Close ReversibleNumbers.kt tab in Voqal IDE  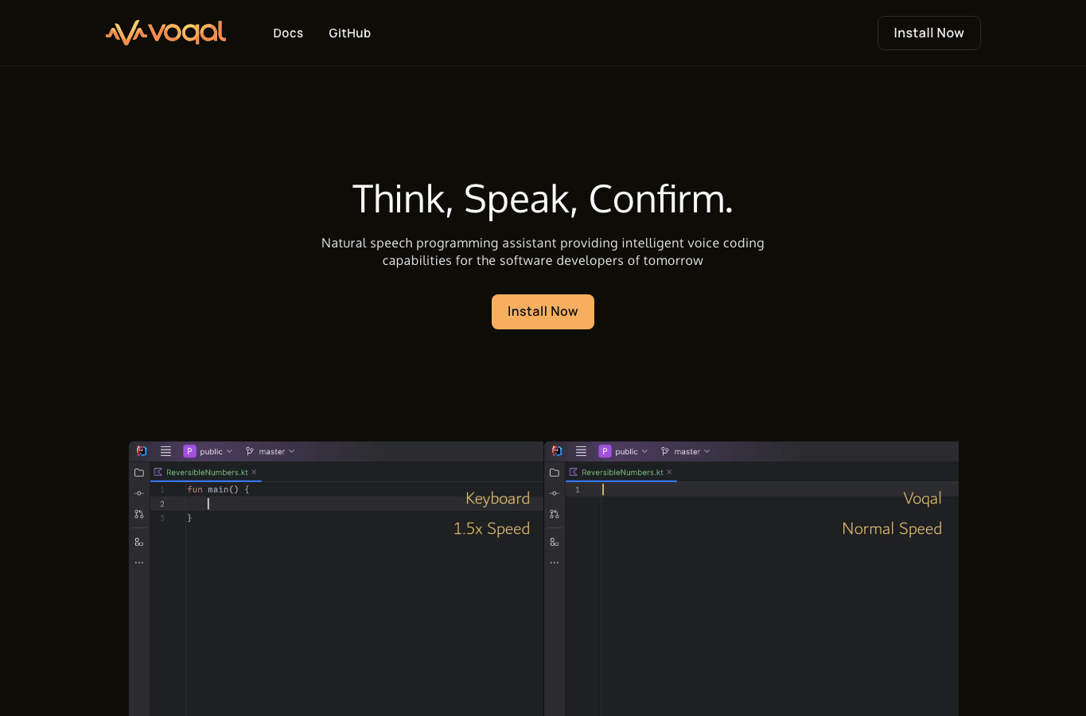coord(669,473)
